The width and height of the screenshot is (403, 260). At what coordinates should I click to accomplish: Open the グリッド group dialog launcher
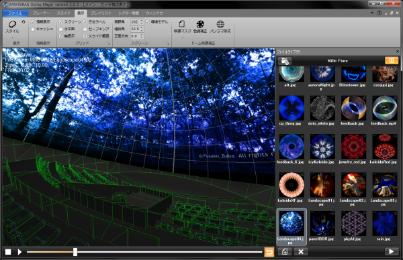[109, 44]
